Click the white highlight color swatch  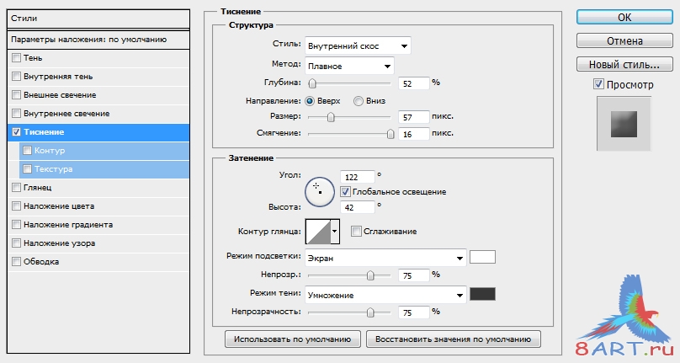click(482, 257)
